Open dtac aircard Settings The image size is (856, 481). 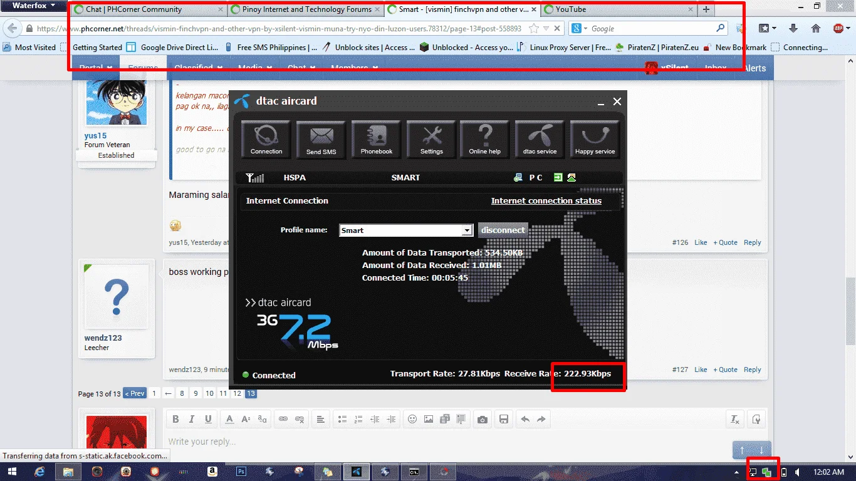(x=431, y=139)
